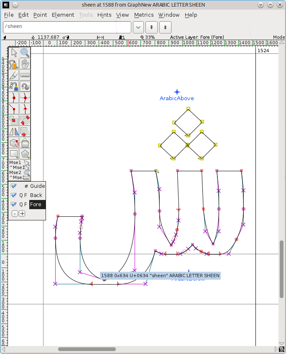Viewport: 286px width, 354px height.
Task: Toggle the Back layer visibility checkbox
Action: (13, 195)
